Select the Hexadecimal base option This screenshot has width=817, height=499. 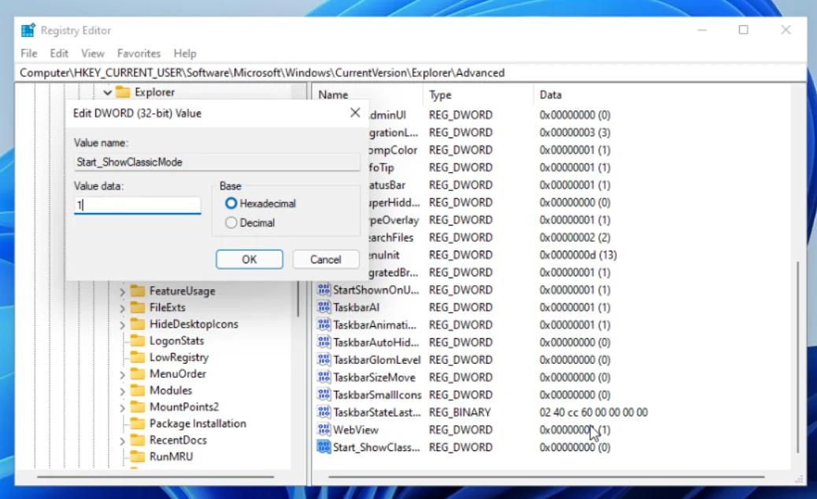[x=231, y=204]
